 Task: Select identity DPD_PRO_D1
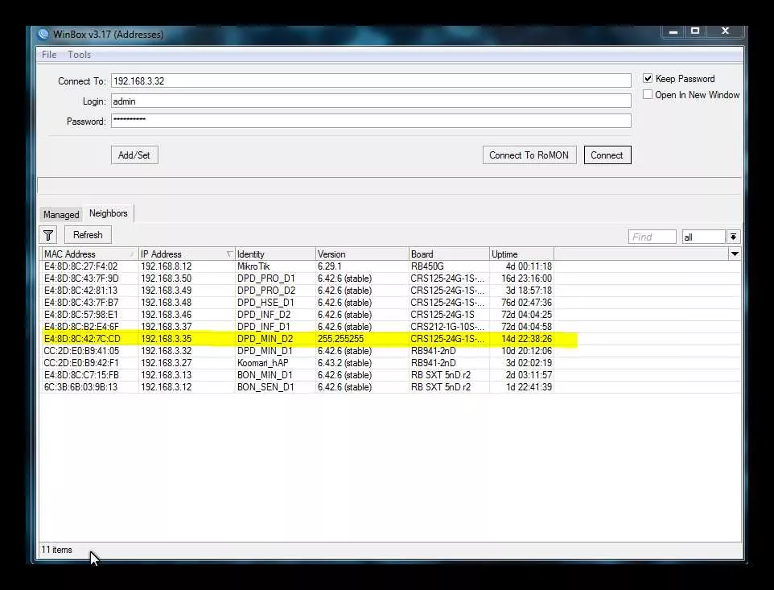(x=266, y=278)
